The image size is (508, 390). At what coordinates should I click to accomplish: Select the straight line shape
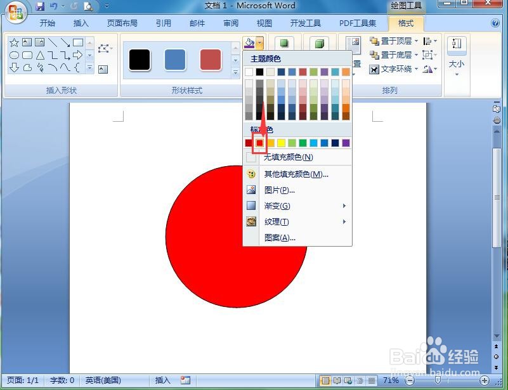[53, 42]
